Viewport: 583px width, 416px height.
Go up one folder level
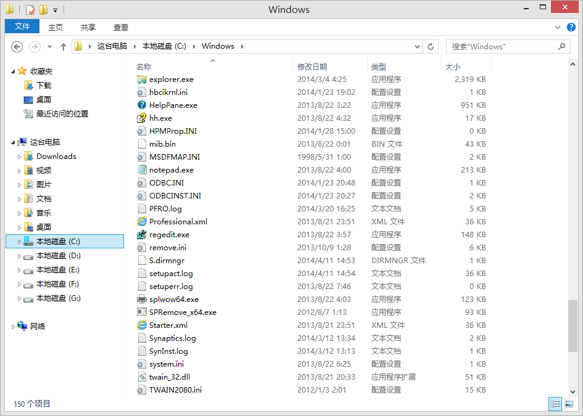click(x=63, y=47)
